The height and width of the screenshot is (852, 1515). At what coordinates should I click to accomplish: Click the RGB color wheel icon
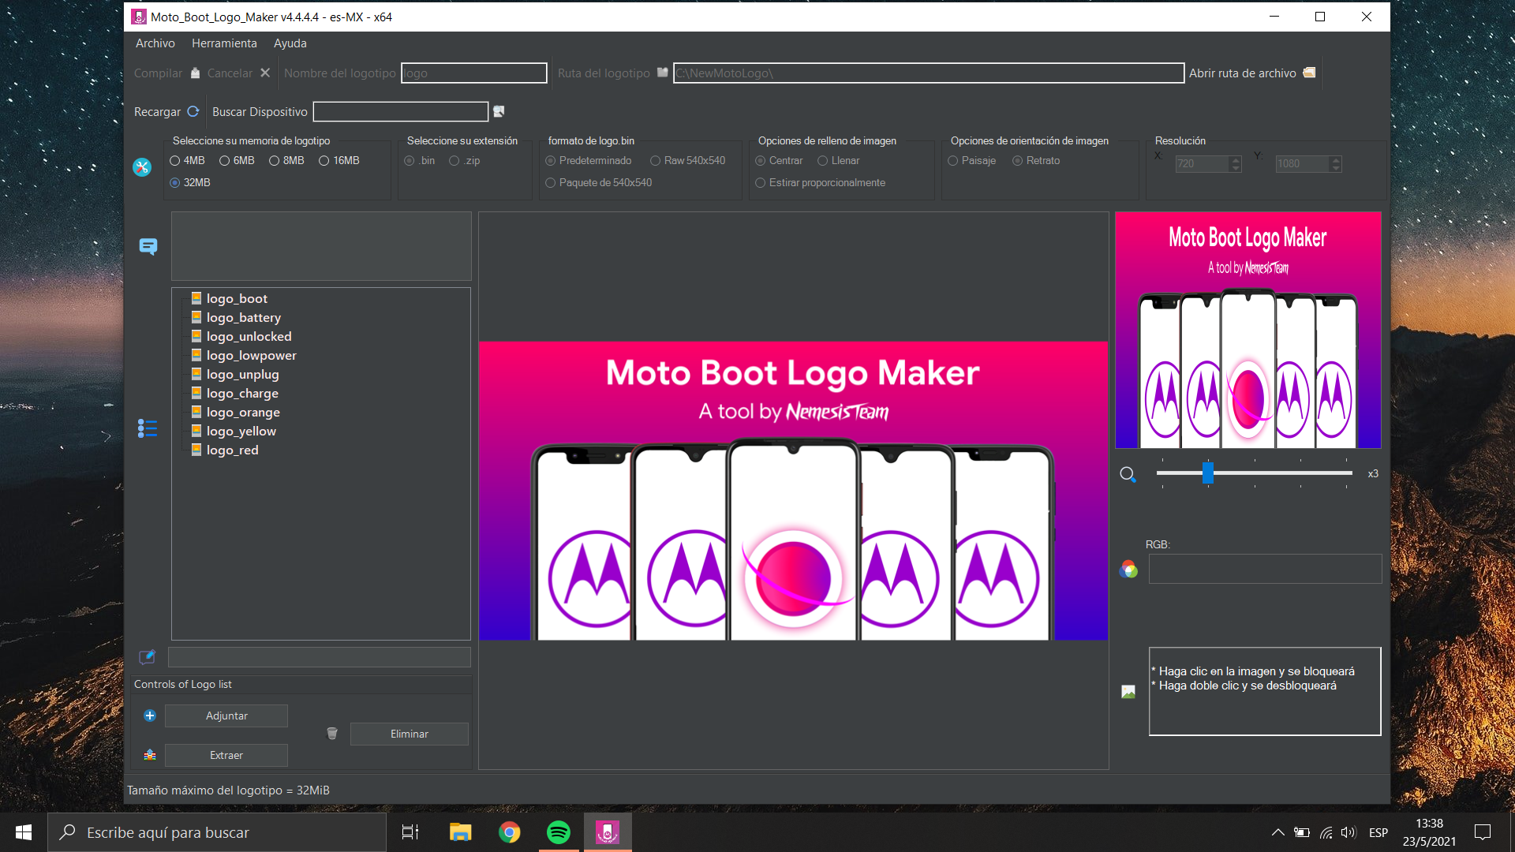point(1128,570)
